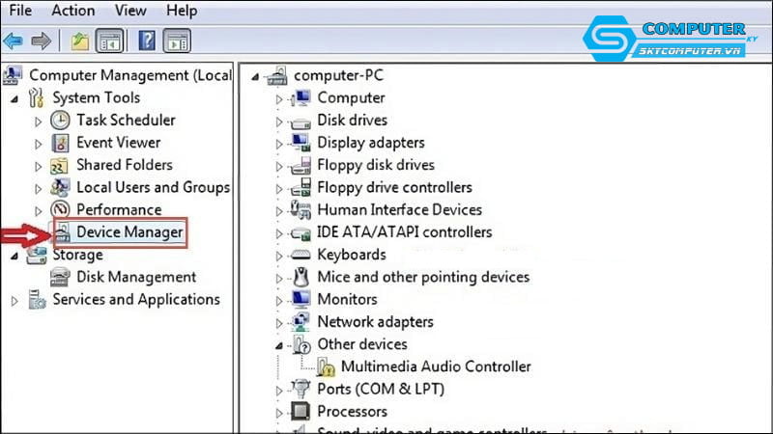This screenshot has height=434, width=773.
Task: Select Human Interface Devices label
Action: pyautogui.click(x=399, y=209)
